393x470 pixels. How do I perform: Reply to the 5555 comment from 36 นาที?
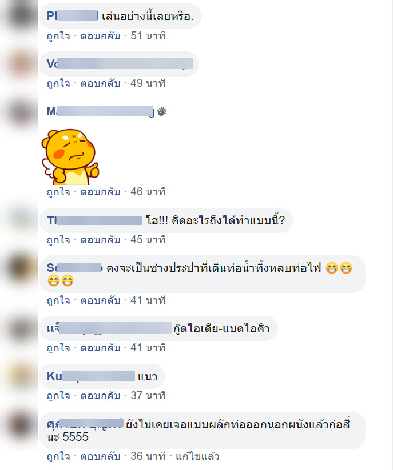[100, 456]
